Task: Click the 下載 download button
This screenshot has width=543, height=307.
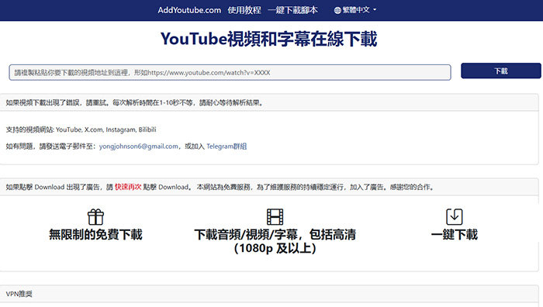Action: 501,71
